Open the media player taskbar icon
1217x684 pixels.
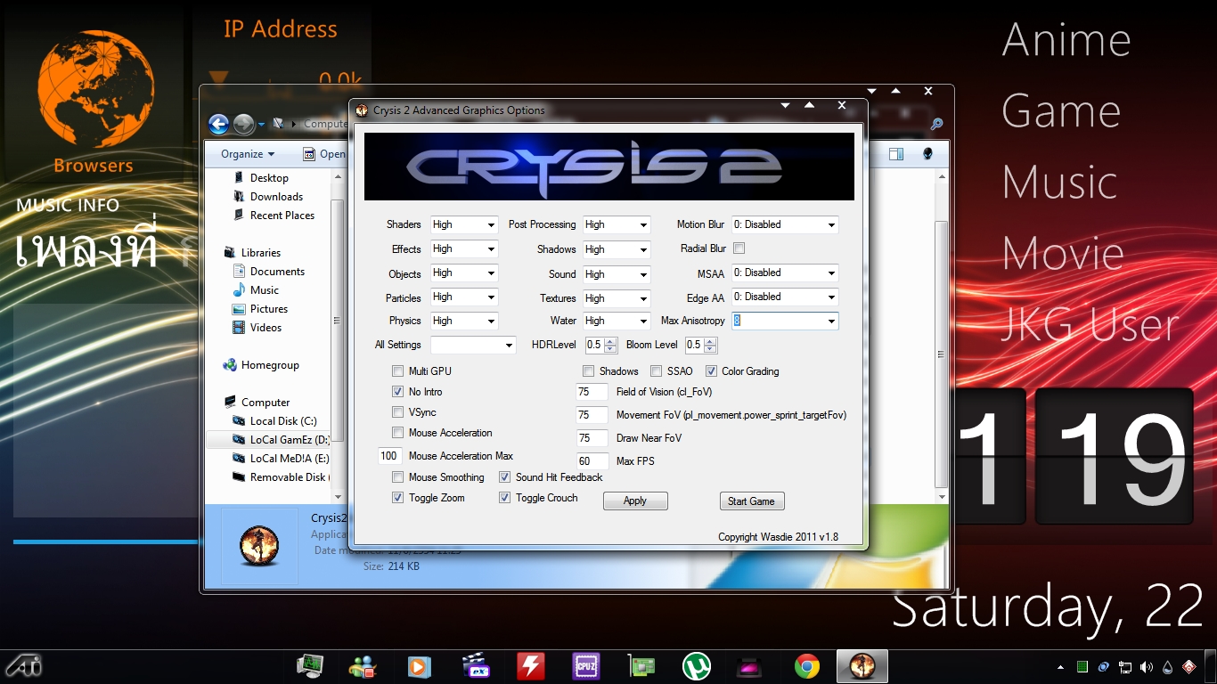(419, 666)
